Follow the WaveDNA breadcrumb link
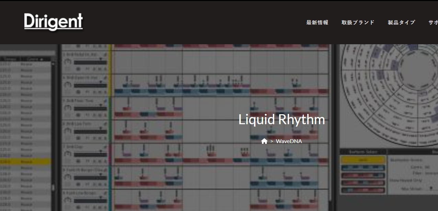This screenshot has height=211, width=438. click(289, 141)
